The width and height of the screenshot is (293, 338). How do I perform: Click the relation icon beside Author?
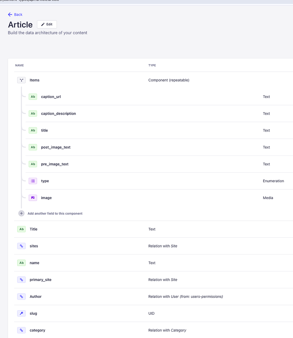pyautogui.click(x=21, y=297)
